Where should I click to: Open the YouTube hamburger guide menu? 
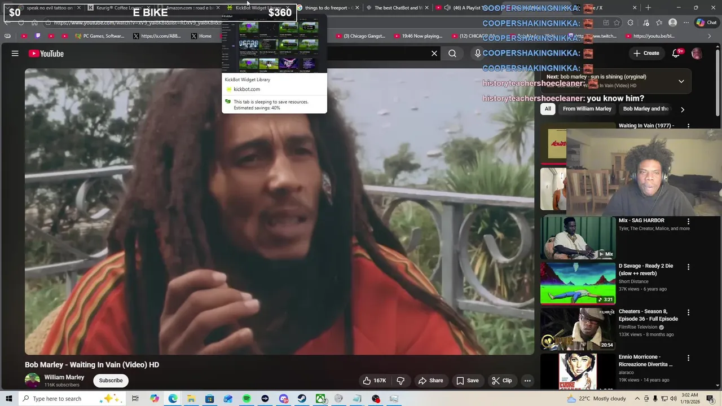pos(15,54)
